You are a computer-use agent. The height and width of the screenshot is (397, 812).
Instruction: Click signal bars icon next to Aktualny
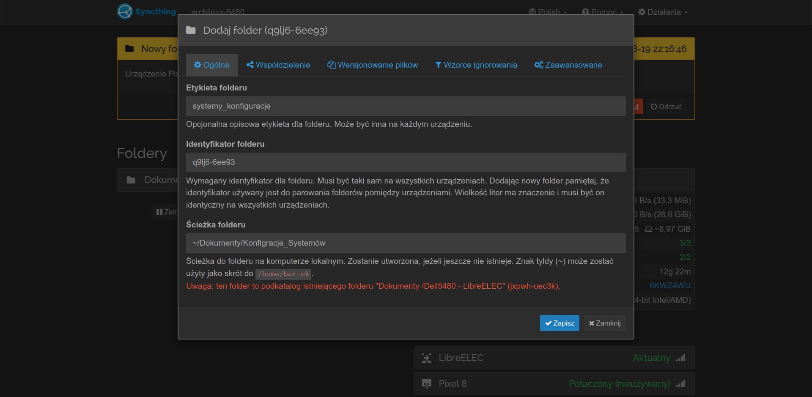680,358
